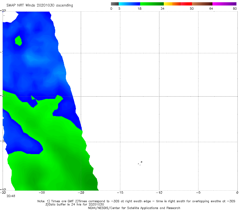Click the note '3)Data buffer is 24 hrs'
This screenshot has height=210, width=240.
click(x=75, y=205)
